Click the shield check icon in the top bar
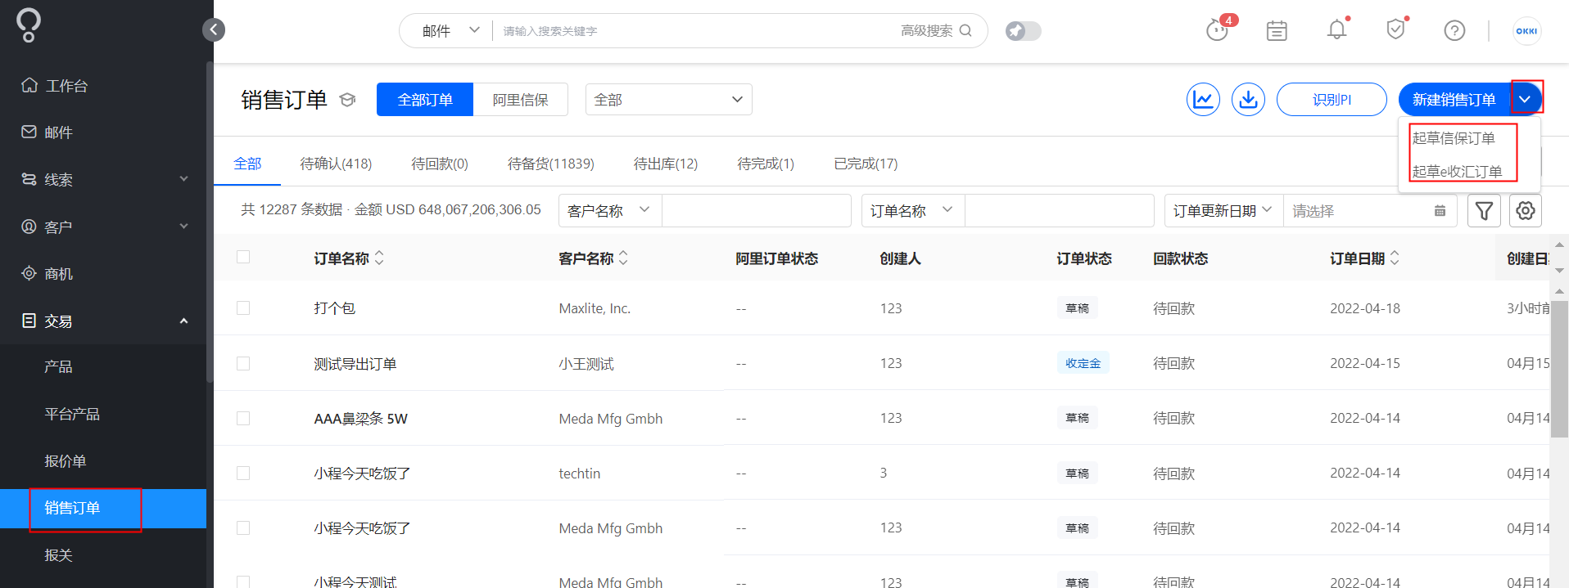Screen dimensions: 1569x588 pos(1395,30)
